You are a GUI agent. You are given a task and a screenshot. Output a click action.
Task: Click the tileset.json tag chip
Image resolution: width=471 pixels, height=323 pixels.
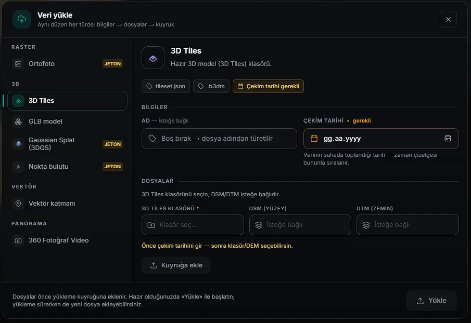tap(166, 86)
